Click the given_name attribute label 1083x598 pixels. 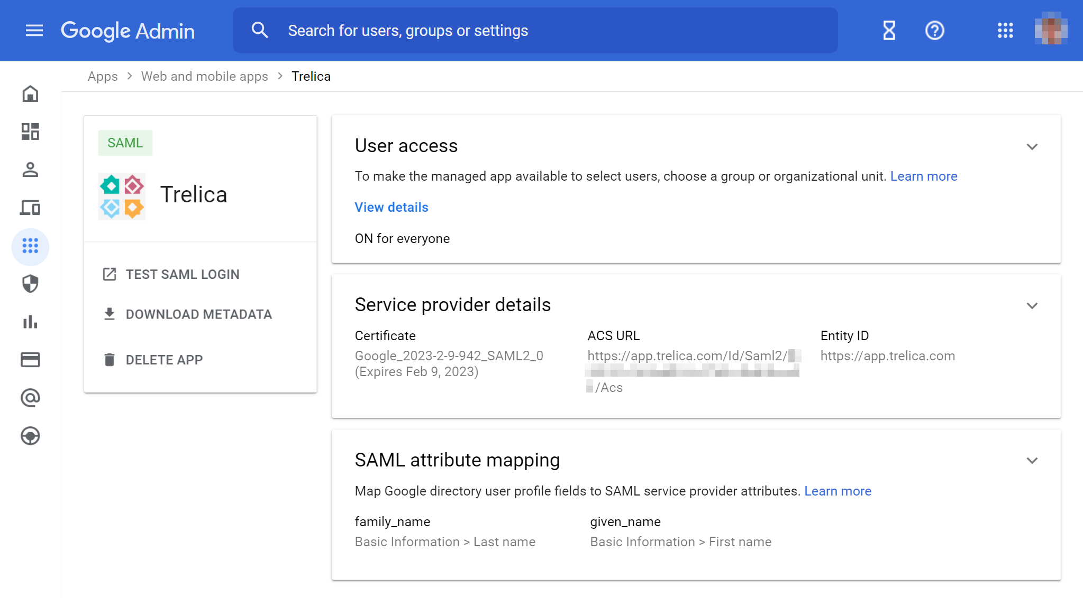625,521
